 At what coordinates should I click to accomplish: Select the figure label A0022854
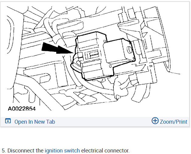[x=22, y=109]
